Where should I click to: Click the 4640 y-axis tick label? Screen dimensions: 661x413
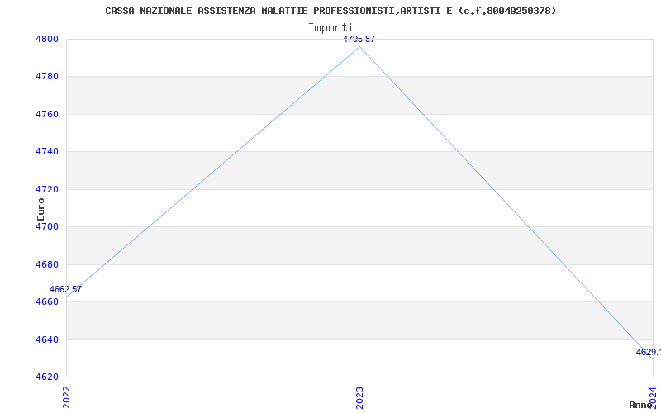pos(46,339)
